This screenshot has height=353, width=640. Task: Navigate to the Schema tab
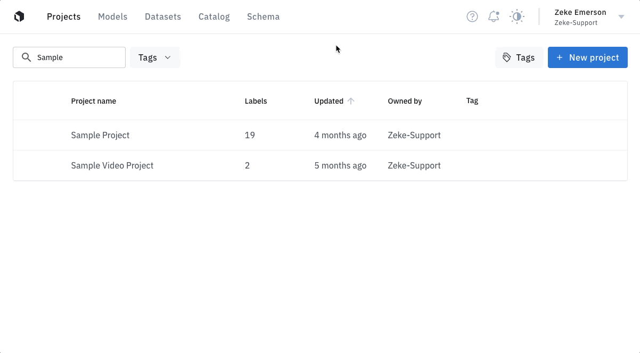pos(263,16)
